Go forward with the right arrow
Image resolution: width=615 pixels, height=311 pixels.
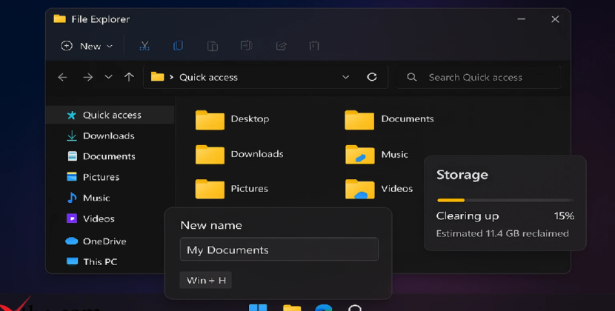88,77
